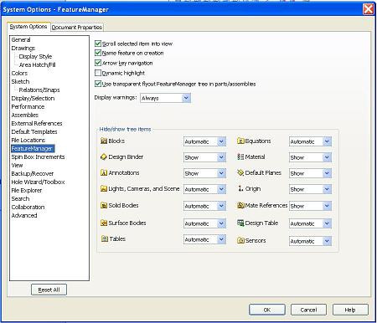Screen dimensions: 377x323
Task: Open the Default Planes visibility dropdown
Action: coord(310,173)
